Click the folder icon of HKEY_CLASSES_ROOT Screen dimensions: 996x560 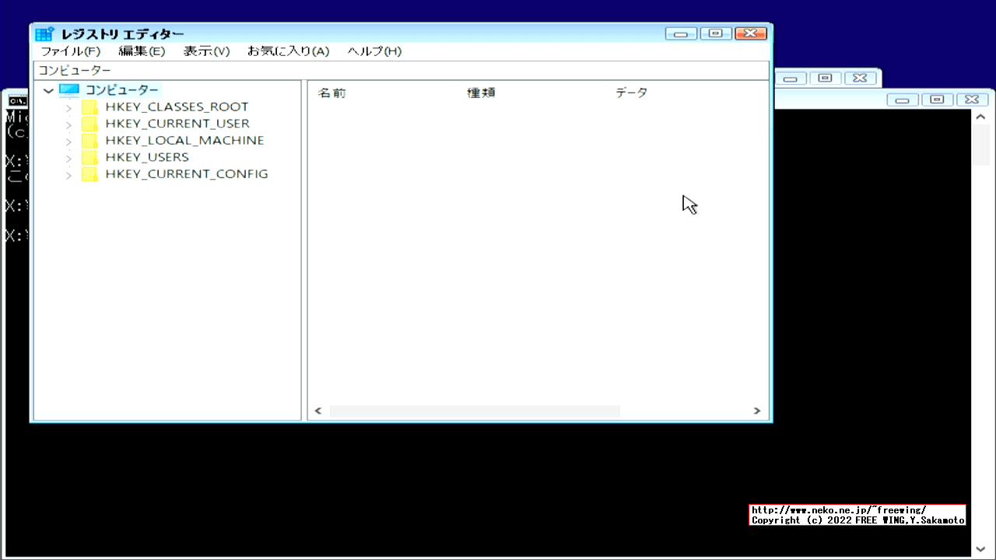(89, 107)
